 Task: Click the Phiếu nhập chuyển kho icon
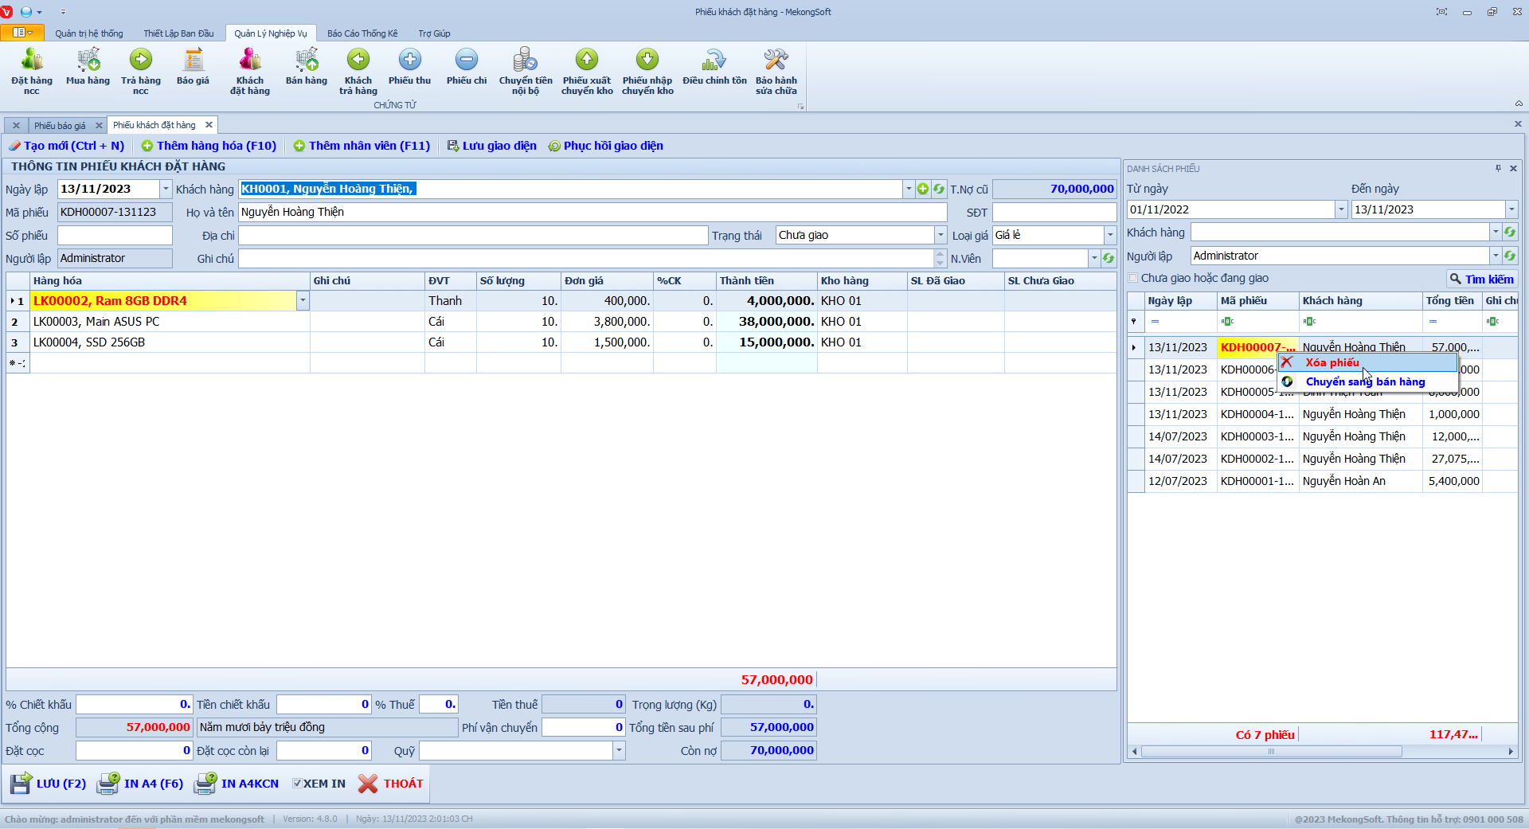[x=647, y=70]
